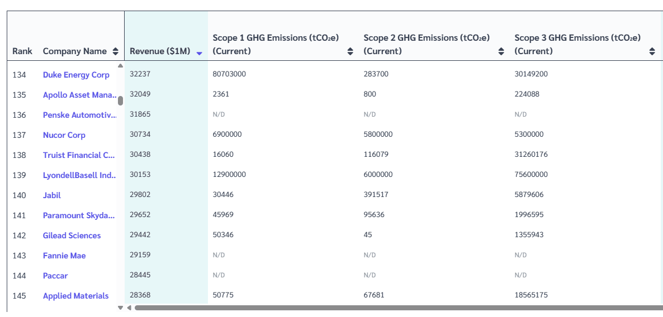The image size is (663, 317).
Task: Open Fannie Mae company link
Action: 64,256
